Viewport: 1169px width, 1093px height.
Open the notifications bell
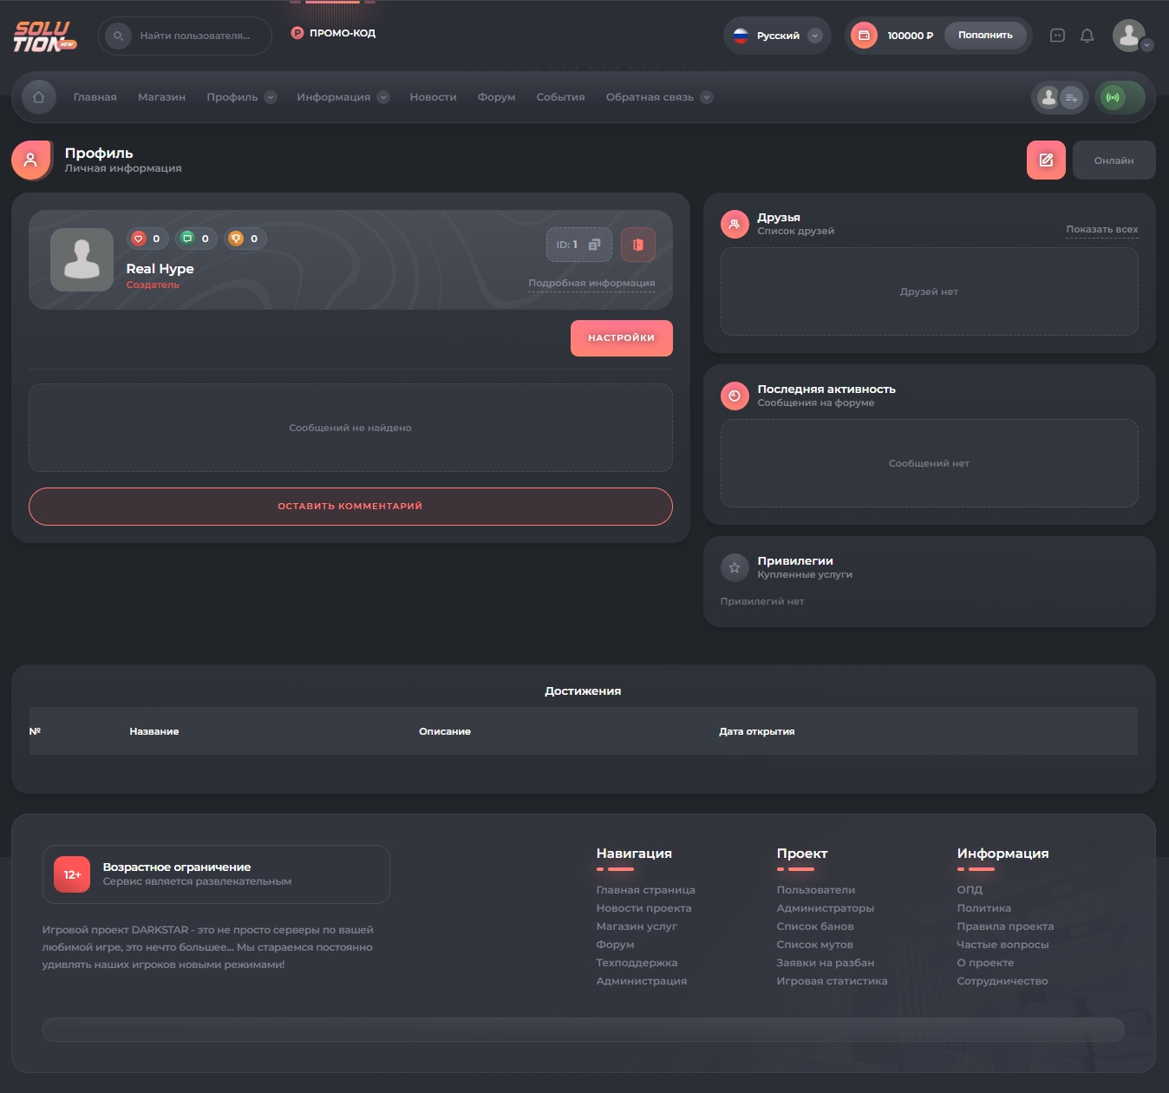[x=1087, y=36]
